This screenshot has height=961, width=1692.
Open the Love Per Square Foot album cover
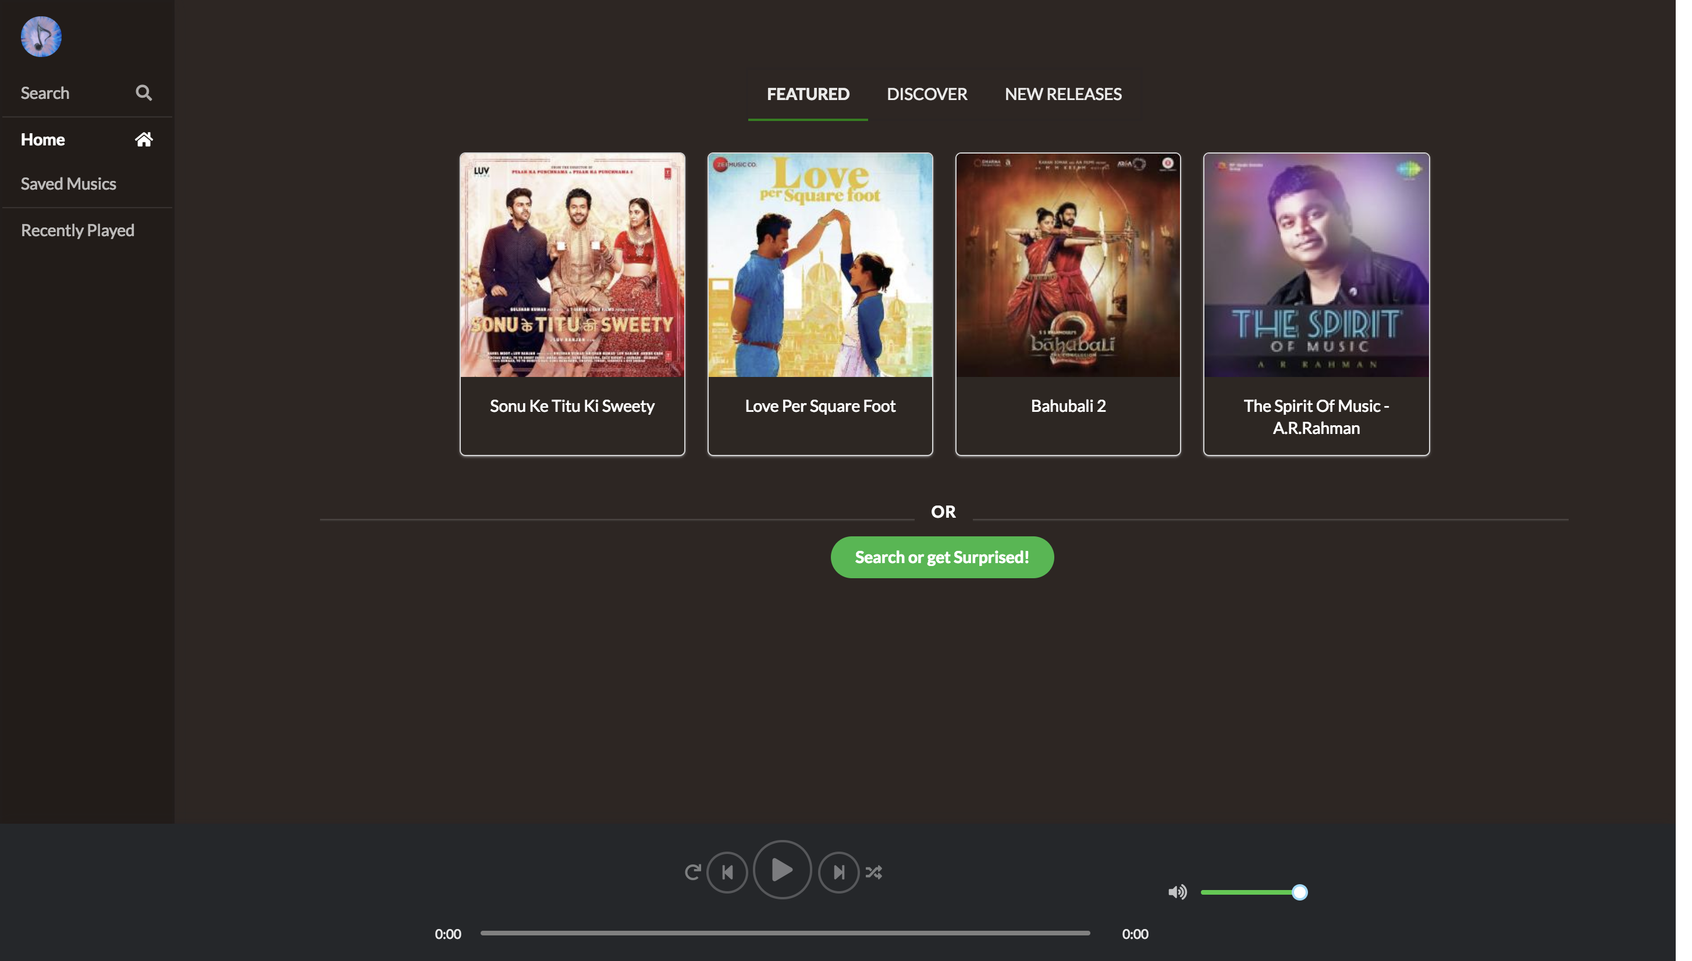(x=820, y=265)
